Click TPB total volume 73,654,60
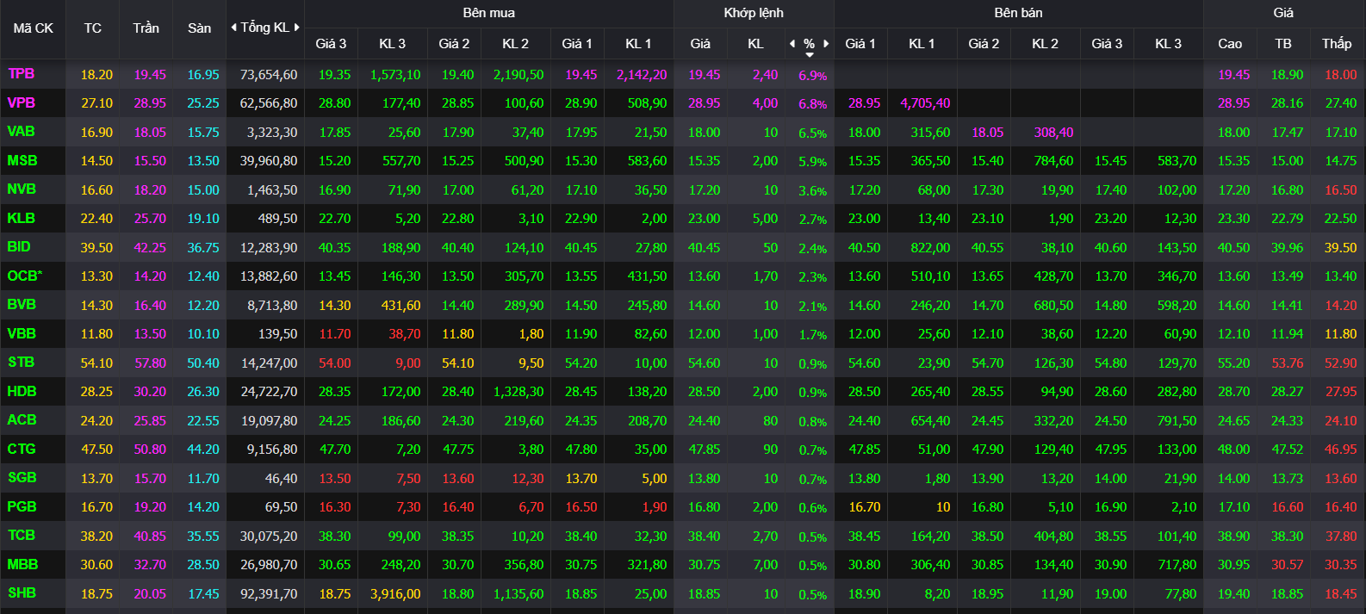1366x614 pixels. pyautogui.click(x=269, y=75)
